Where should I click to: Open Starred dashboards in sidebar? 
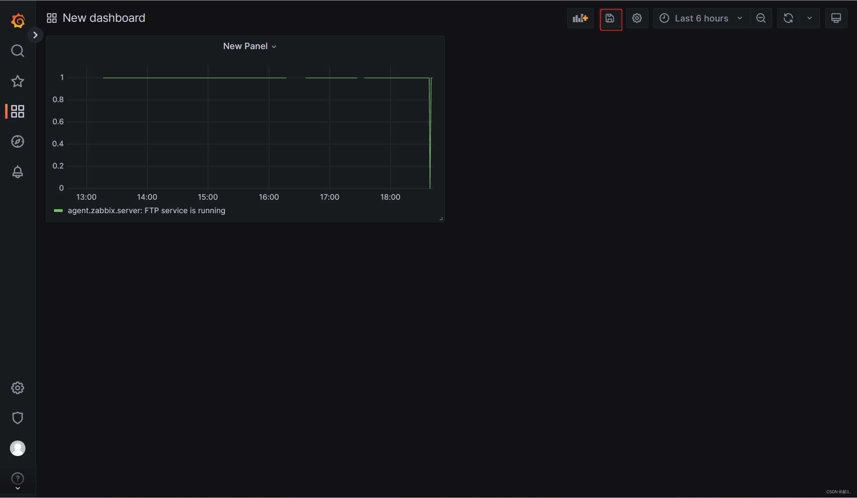click(17, 81)
